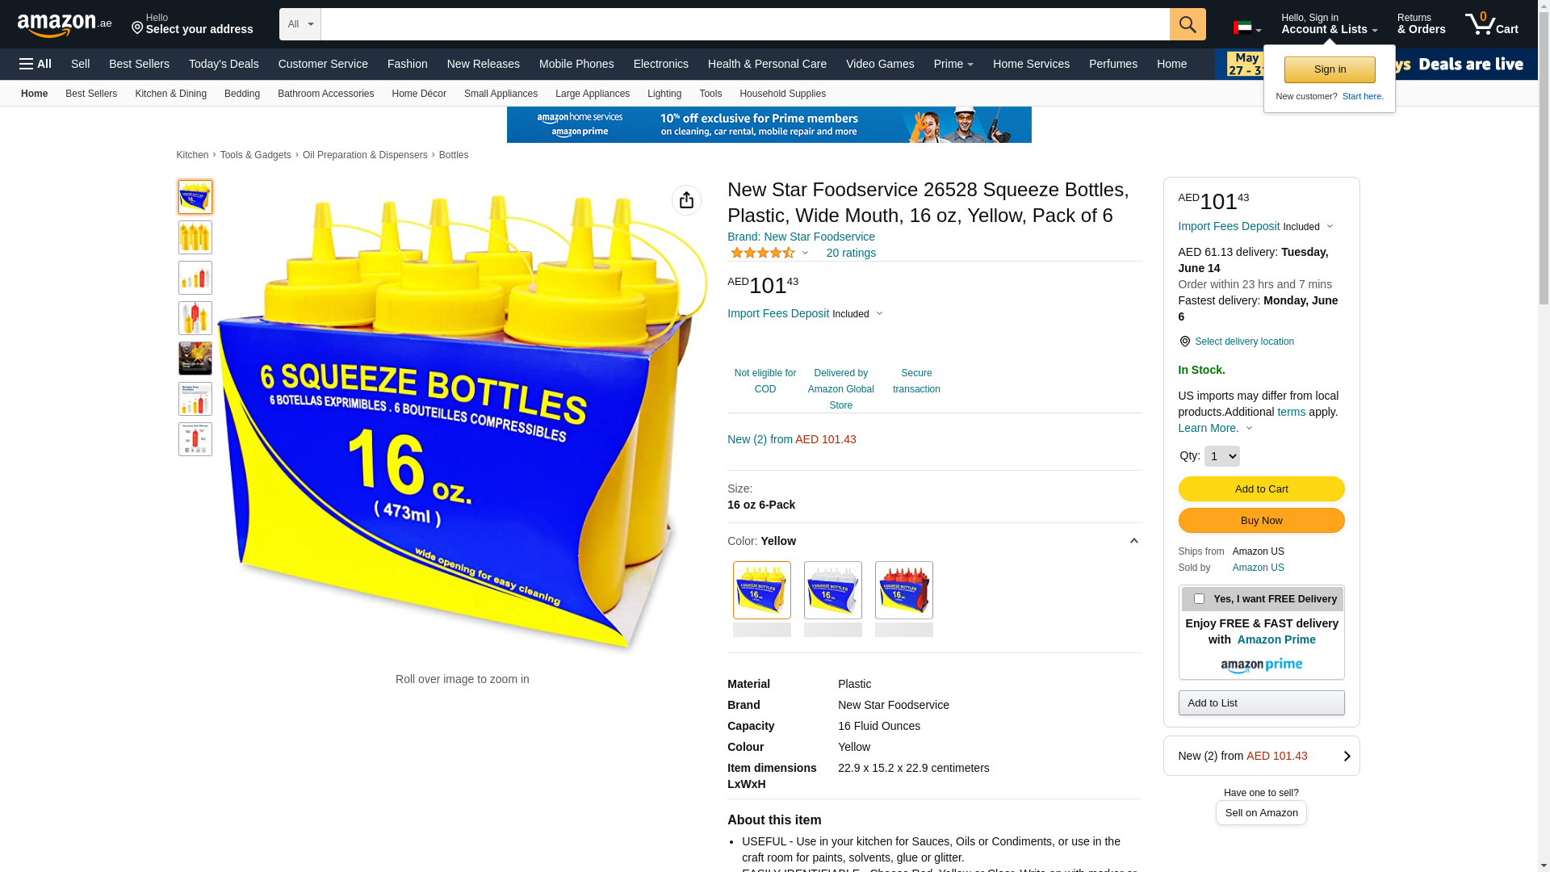Open the Qty quantity dropdown
1550x872 pixels.
(1221, 456)
